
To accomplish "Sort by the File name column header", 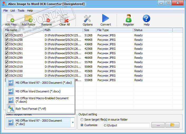I will point(24,30).
